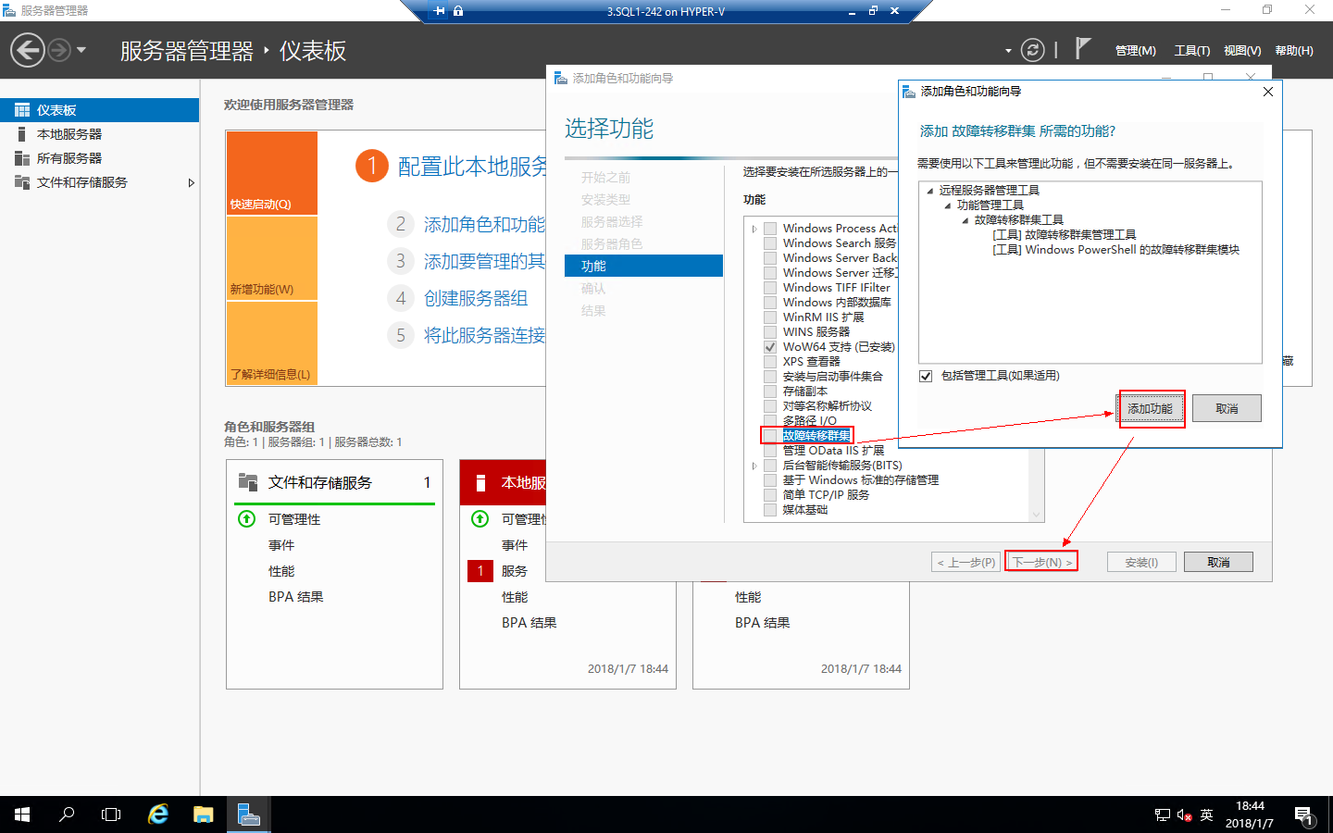The width and height of the screenshot is (1333, 833).
Task: Click 取消 in the wizard footer
Action: pyautogui.click(x=1218, y=562)
